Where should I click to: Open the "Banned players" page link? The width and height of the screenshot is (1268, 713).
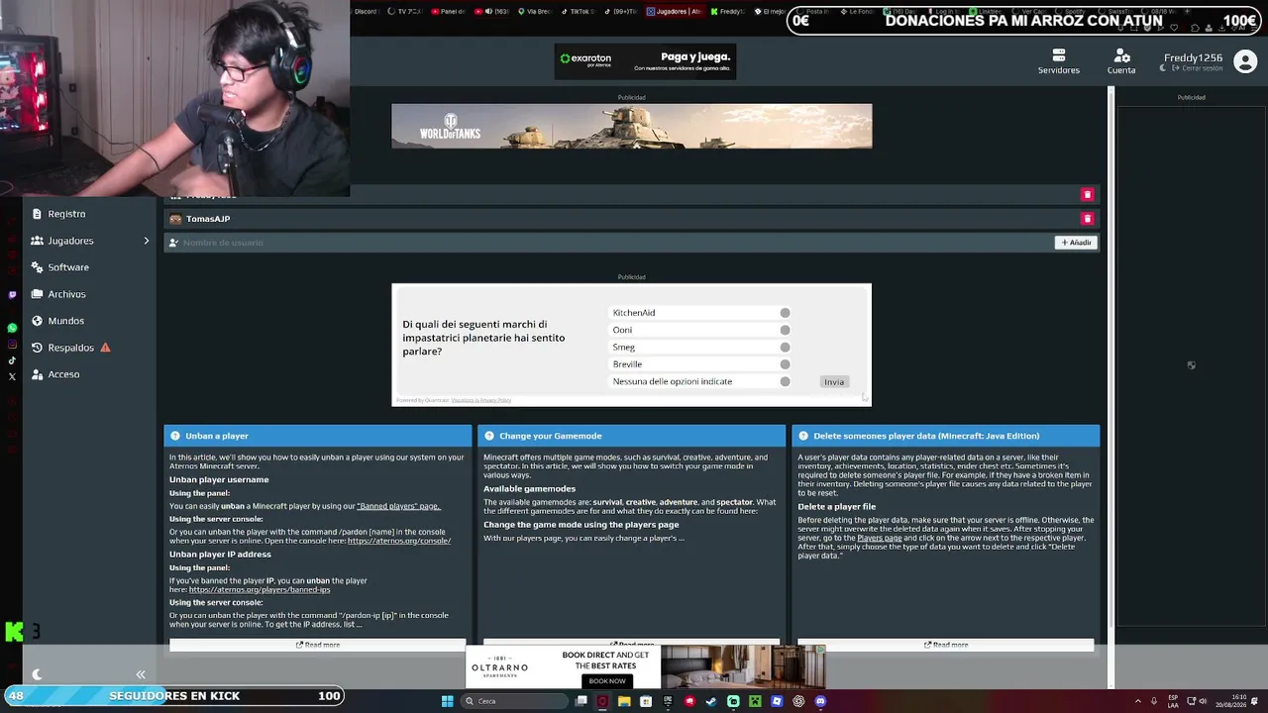point(398,506)
